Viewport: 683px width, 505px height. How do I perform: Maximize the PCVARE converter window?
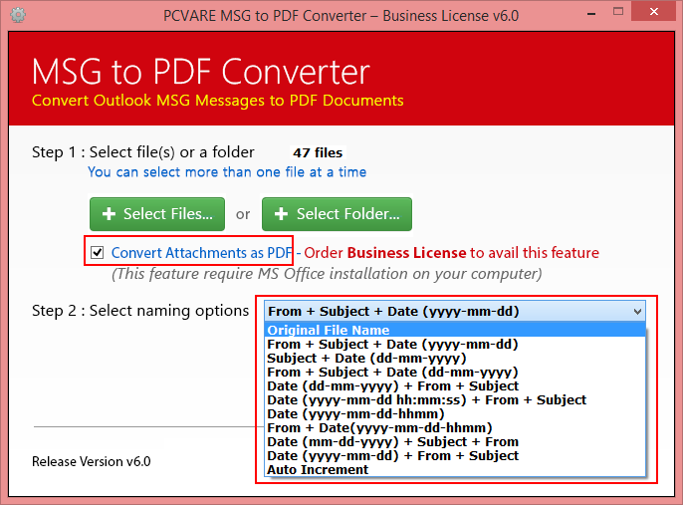click(x=618, y=12)
